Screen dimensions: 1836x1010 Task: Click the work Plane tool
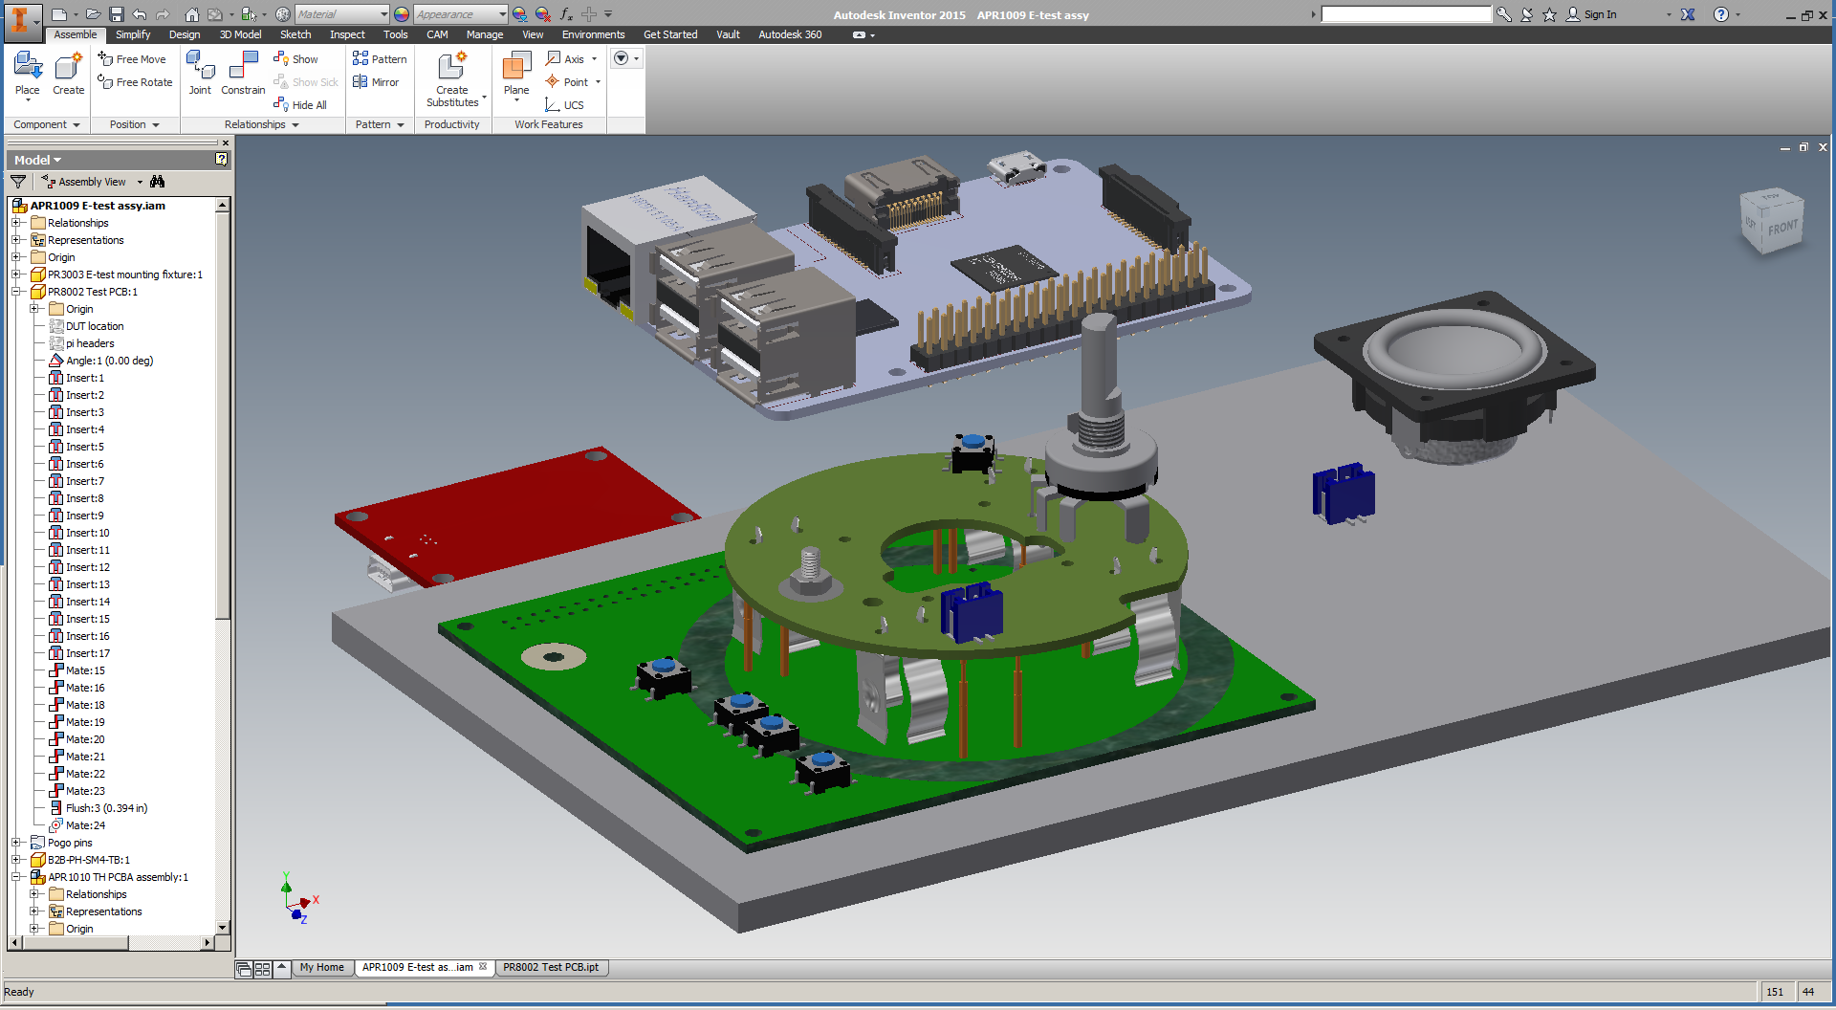(x=516, y=74)
